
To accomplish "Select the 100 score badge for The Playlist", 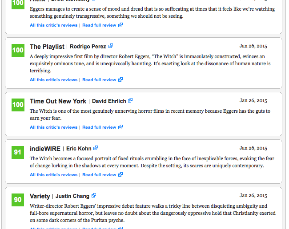I will 18,50.
